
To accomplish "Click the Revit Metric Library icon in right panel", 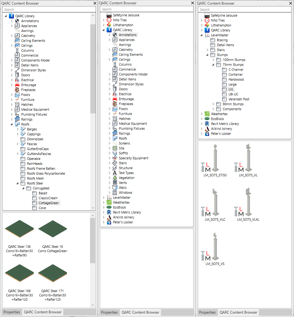I will tap(207, 124).
